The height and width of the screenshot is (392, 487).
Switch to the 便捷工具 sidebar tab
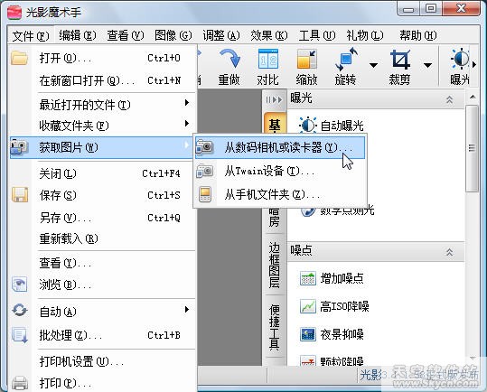click(275, 326)
